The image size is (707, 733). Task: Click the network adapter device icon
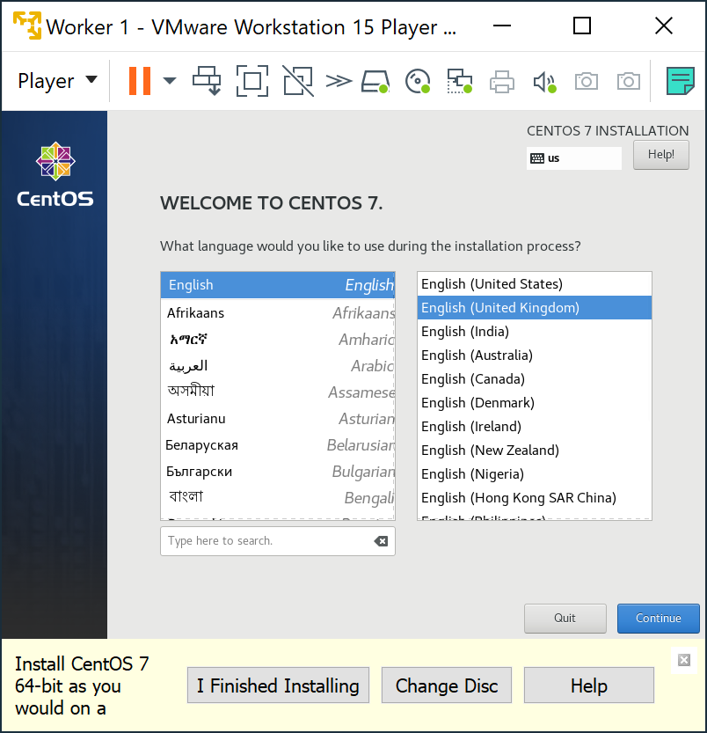coord(459,80)
